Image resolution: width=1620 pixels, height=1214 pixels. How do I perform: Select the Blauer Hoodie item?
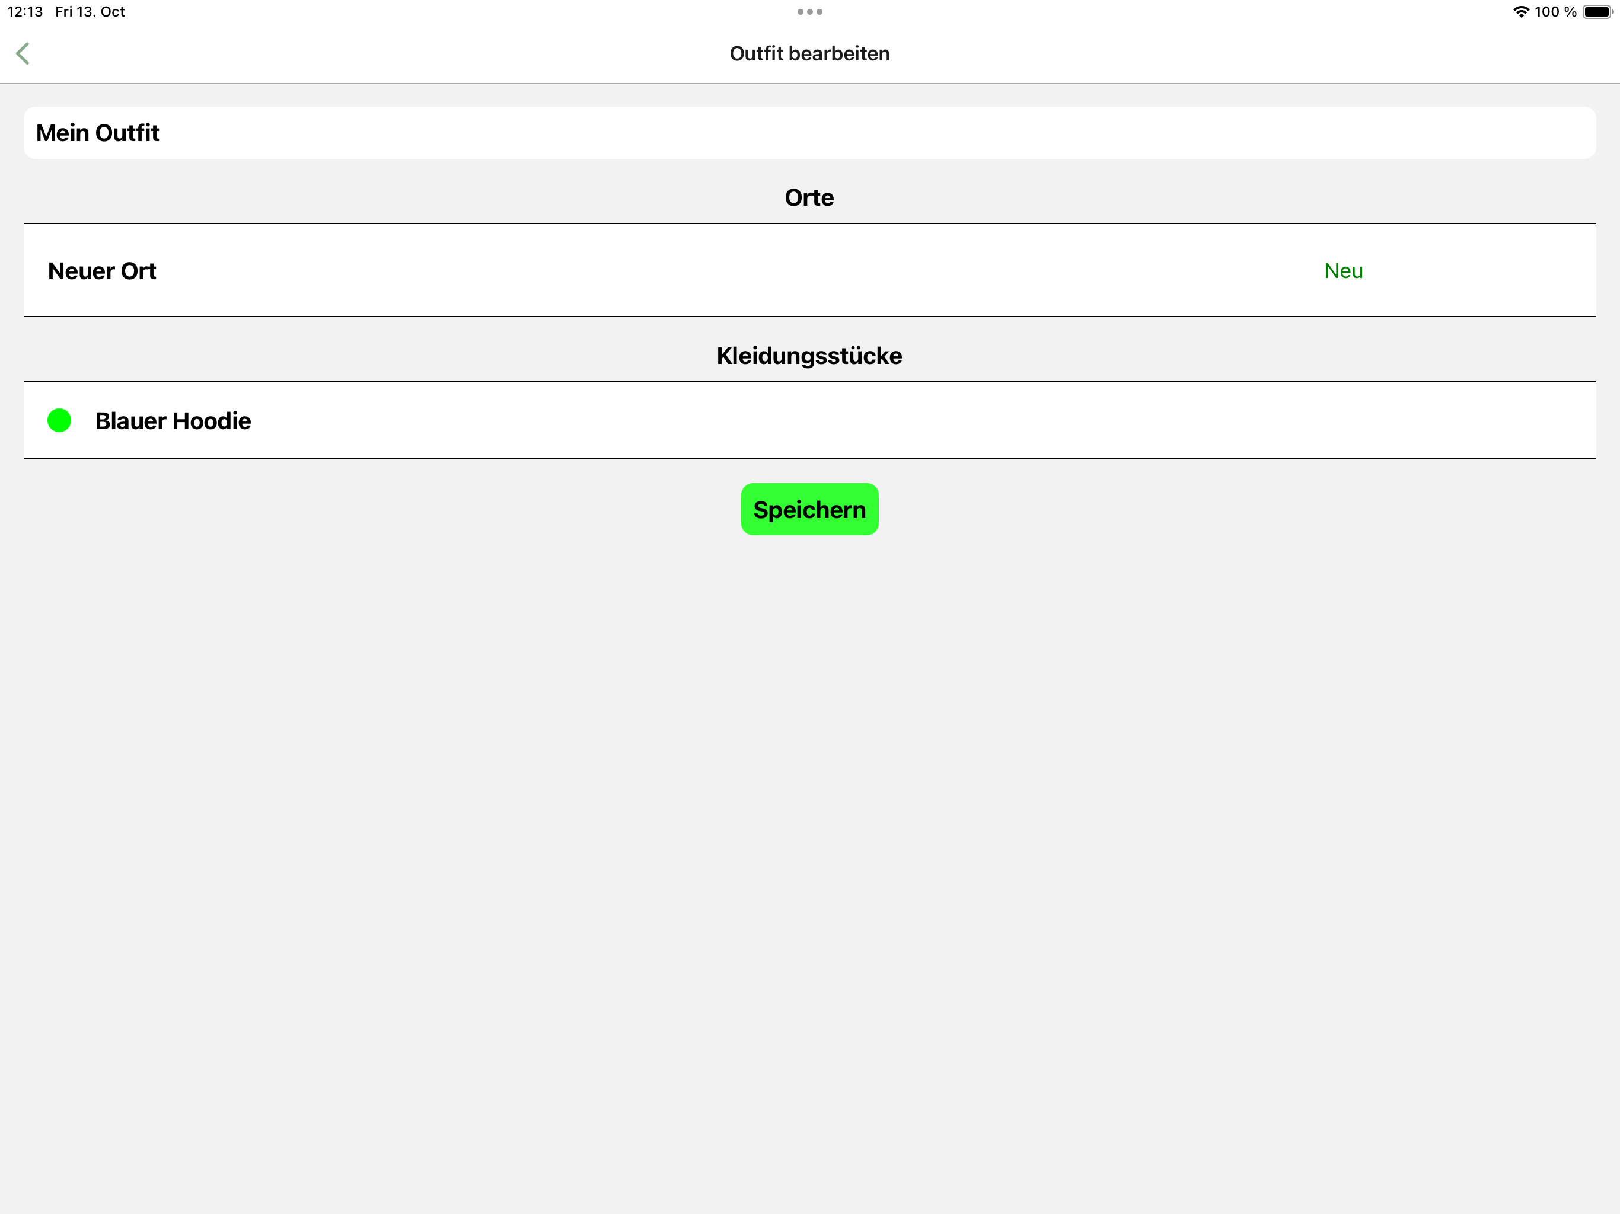coord(809,420)
